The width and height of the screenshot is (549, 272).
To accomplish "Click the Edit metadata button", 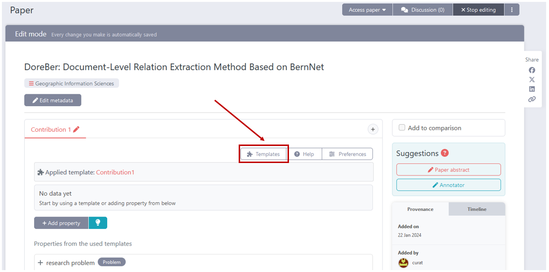I will [x=53, y=100].
